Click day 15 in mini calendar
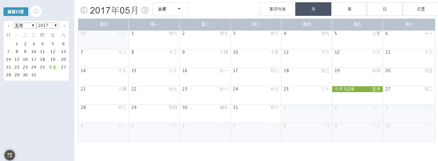 click(17, 59)
